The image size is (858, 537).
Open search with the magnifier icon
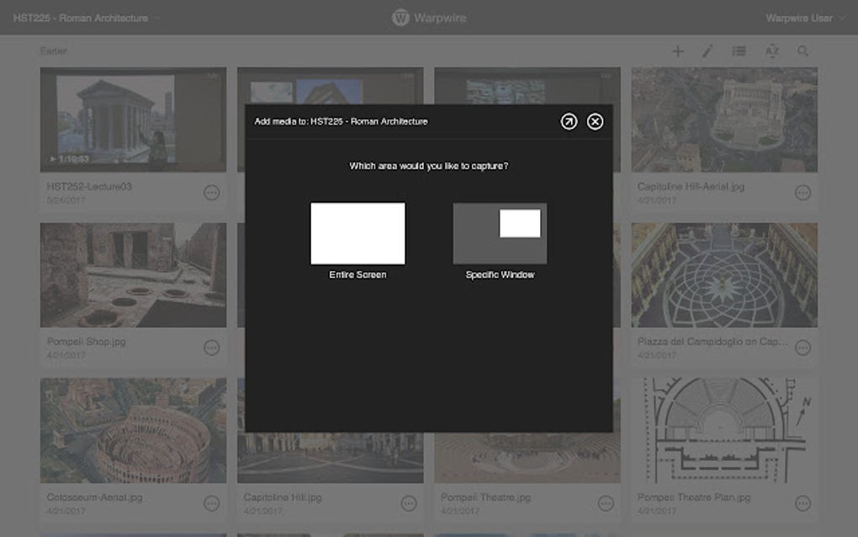pos(802,51)
